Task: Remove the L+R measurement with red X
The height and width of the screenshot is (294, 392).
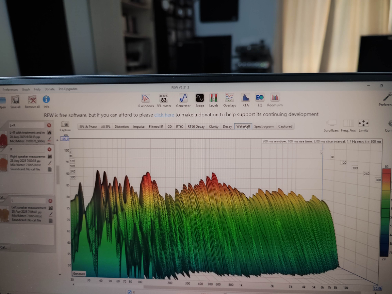Action: (49, 125)
